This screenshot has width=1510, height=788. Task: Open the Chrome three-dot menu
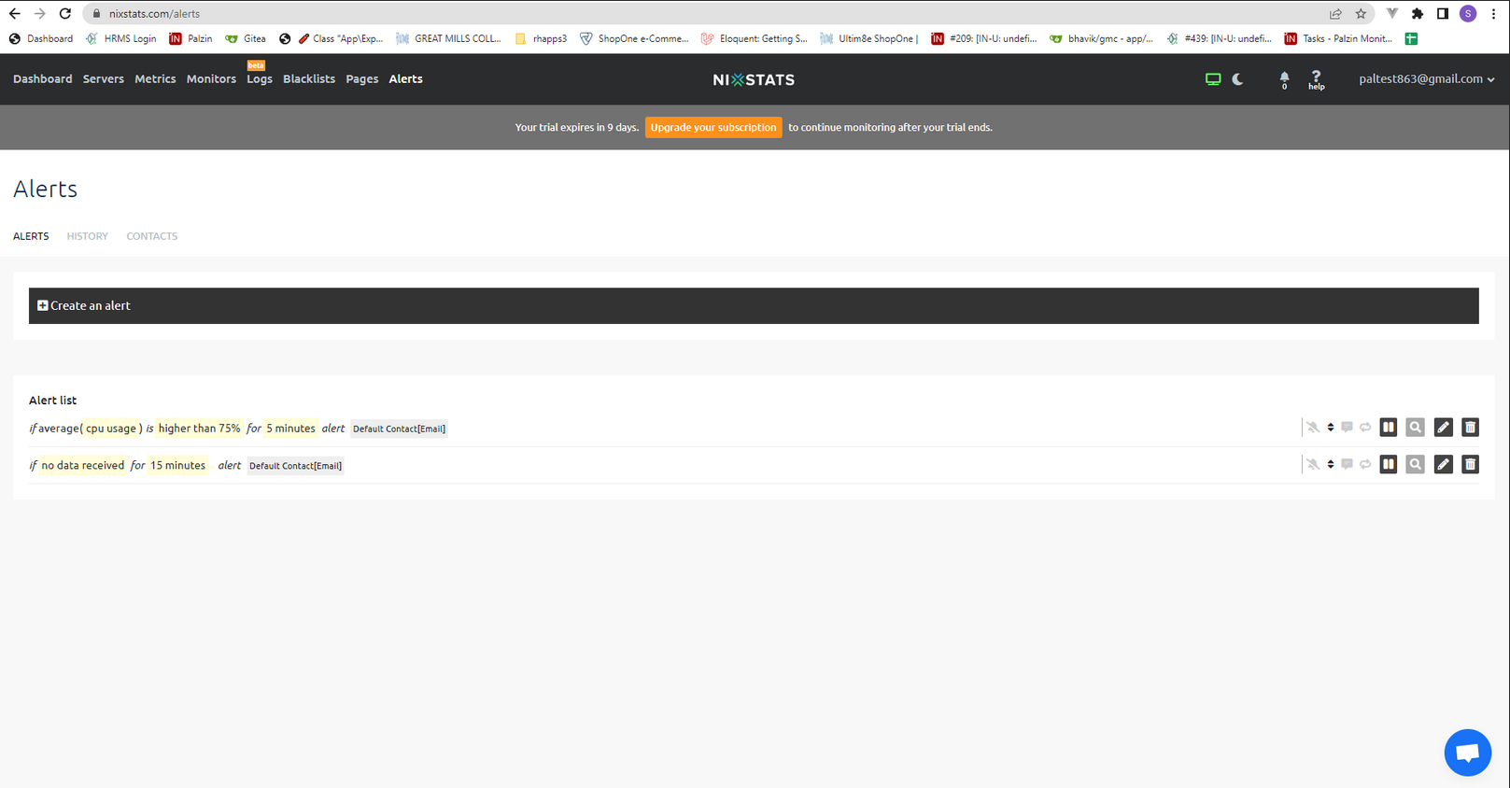(x=1493, y=14)
